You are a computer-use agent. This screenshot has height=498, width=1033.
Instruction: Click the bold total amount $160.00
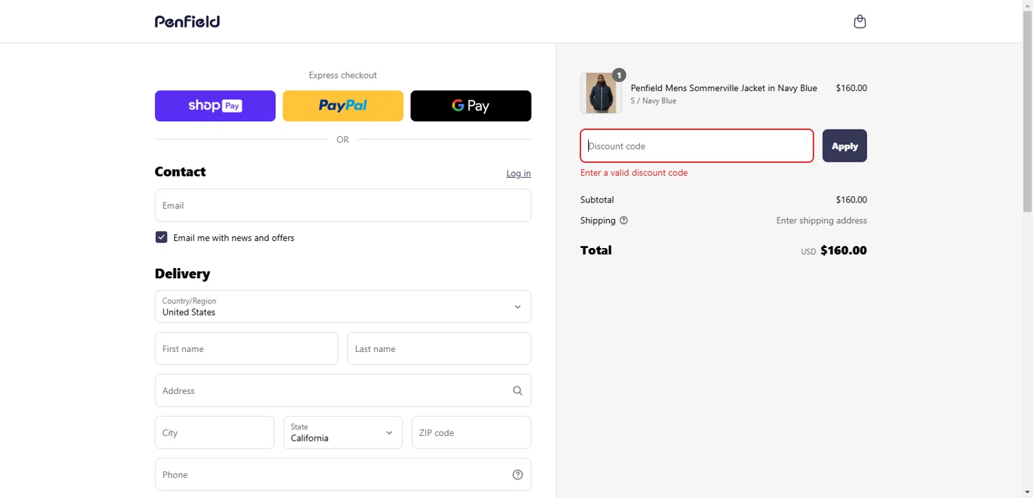(x=844, y=251)
